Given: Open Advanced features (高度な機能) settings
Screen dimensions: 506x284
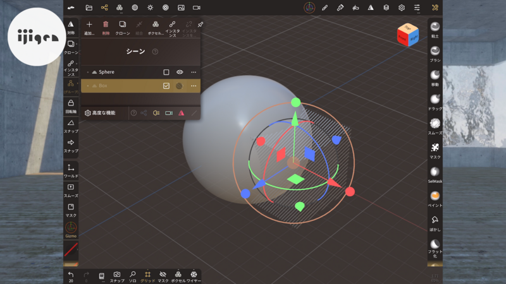Looking at the screenshot, I should click(100, 113).
